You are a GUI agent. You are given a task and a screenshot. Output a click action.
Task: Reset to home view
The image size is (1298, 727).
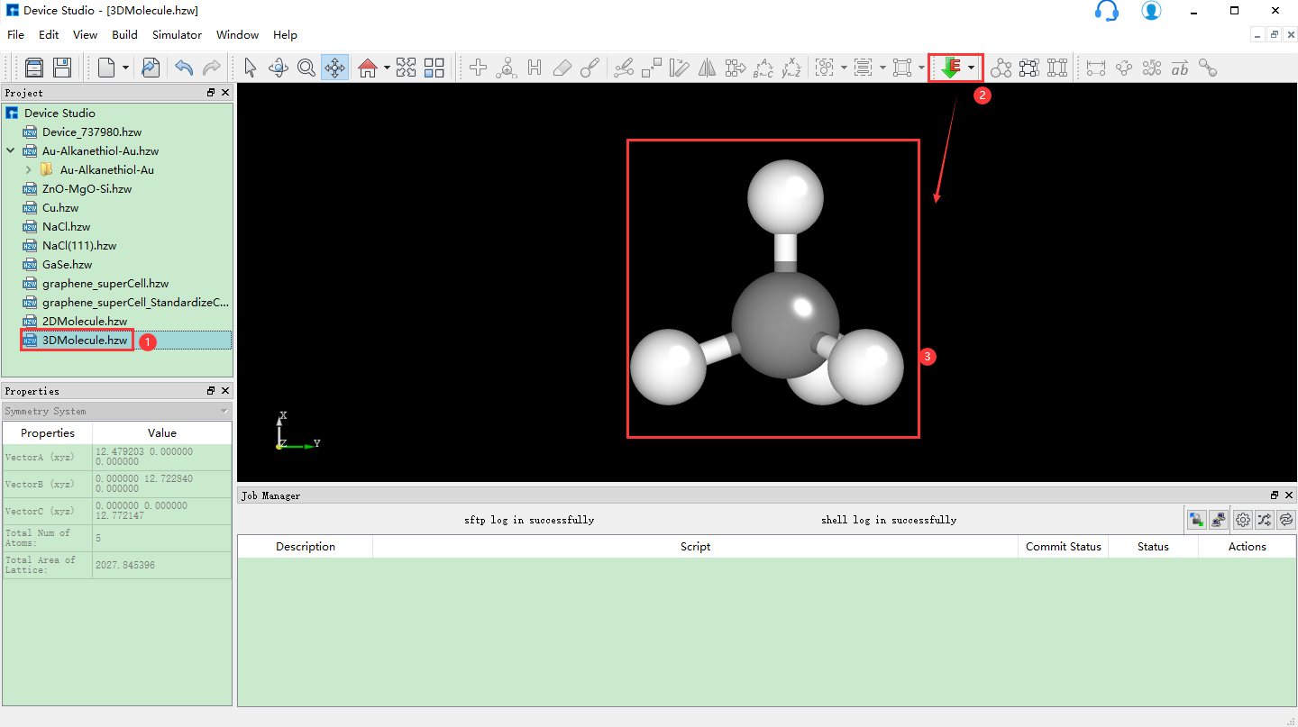click(x=368, y=68)
